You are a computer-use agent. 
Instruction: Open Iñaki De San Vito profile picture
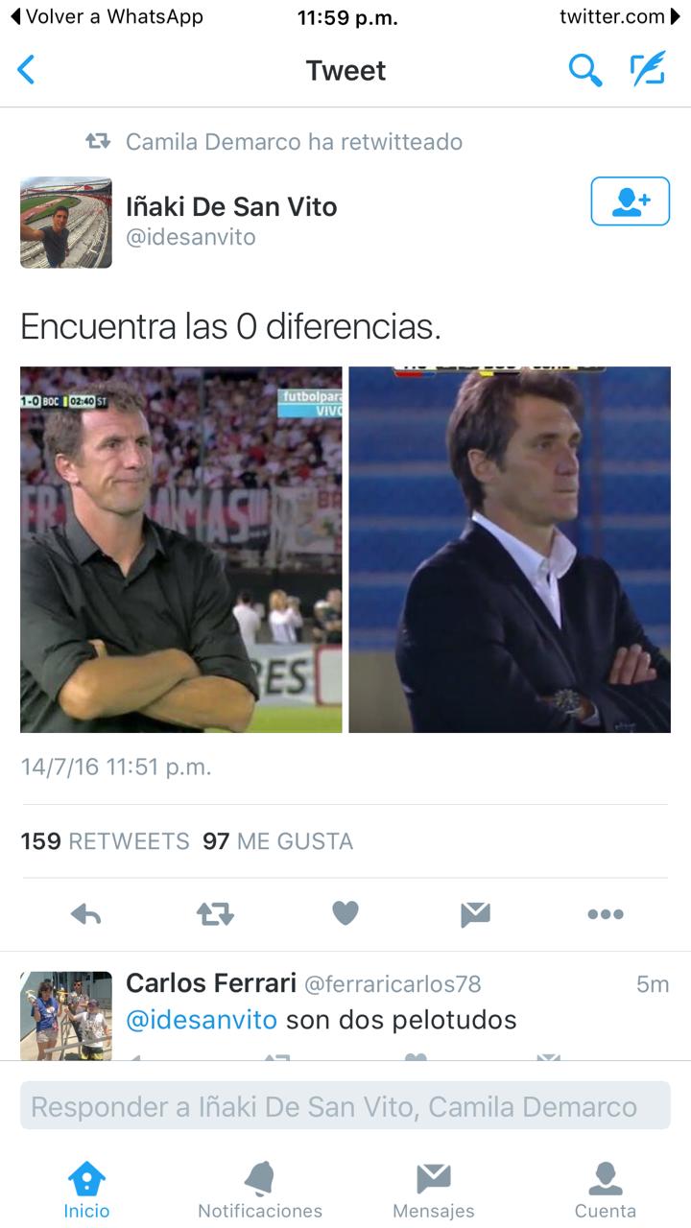click(66, 223)
